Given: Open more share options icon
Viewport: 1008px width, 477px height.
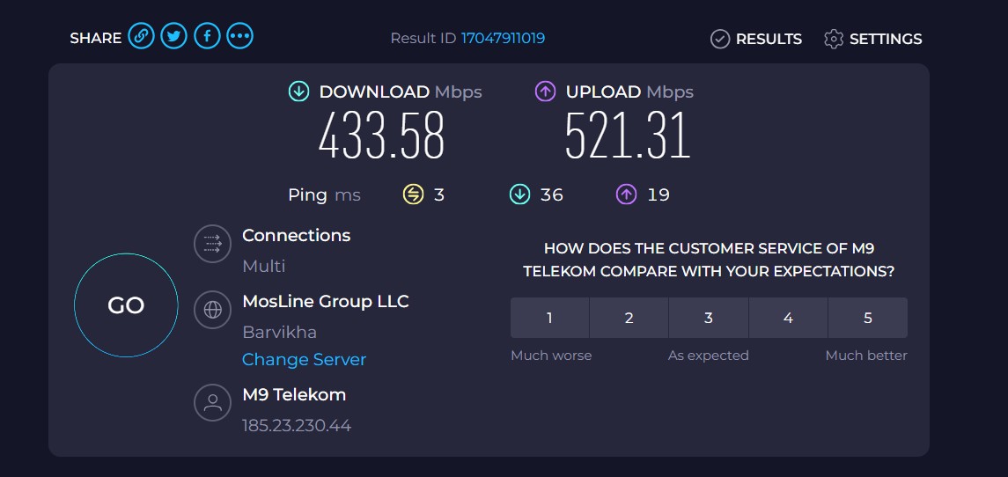Looking at the screenshot, I should coord(239,36).
